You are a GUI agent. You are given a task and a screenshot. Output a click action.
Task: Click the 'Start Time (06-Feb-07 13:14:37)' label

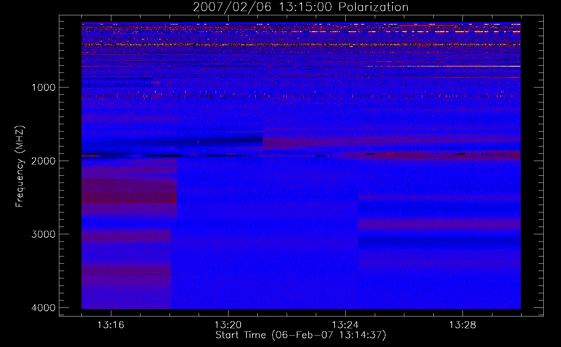pyautogui.click(x=301, y=335)
